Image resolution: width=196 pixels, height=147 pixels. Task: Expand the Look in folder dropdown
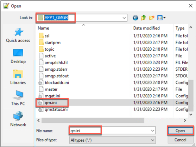tap(124, 18)
